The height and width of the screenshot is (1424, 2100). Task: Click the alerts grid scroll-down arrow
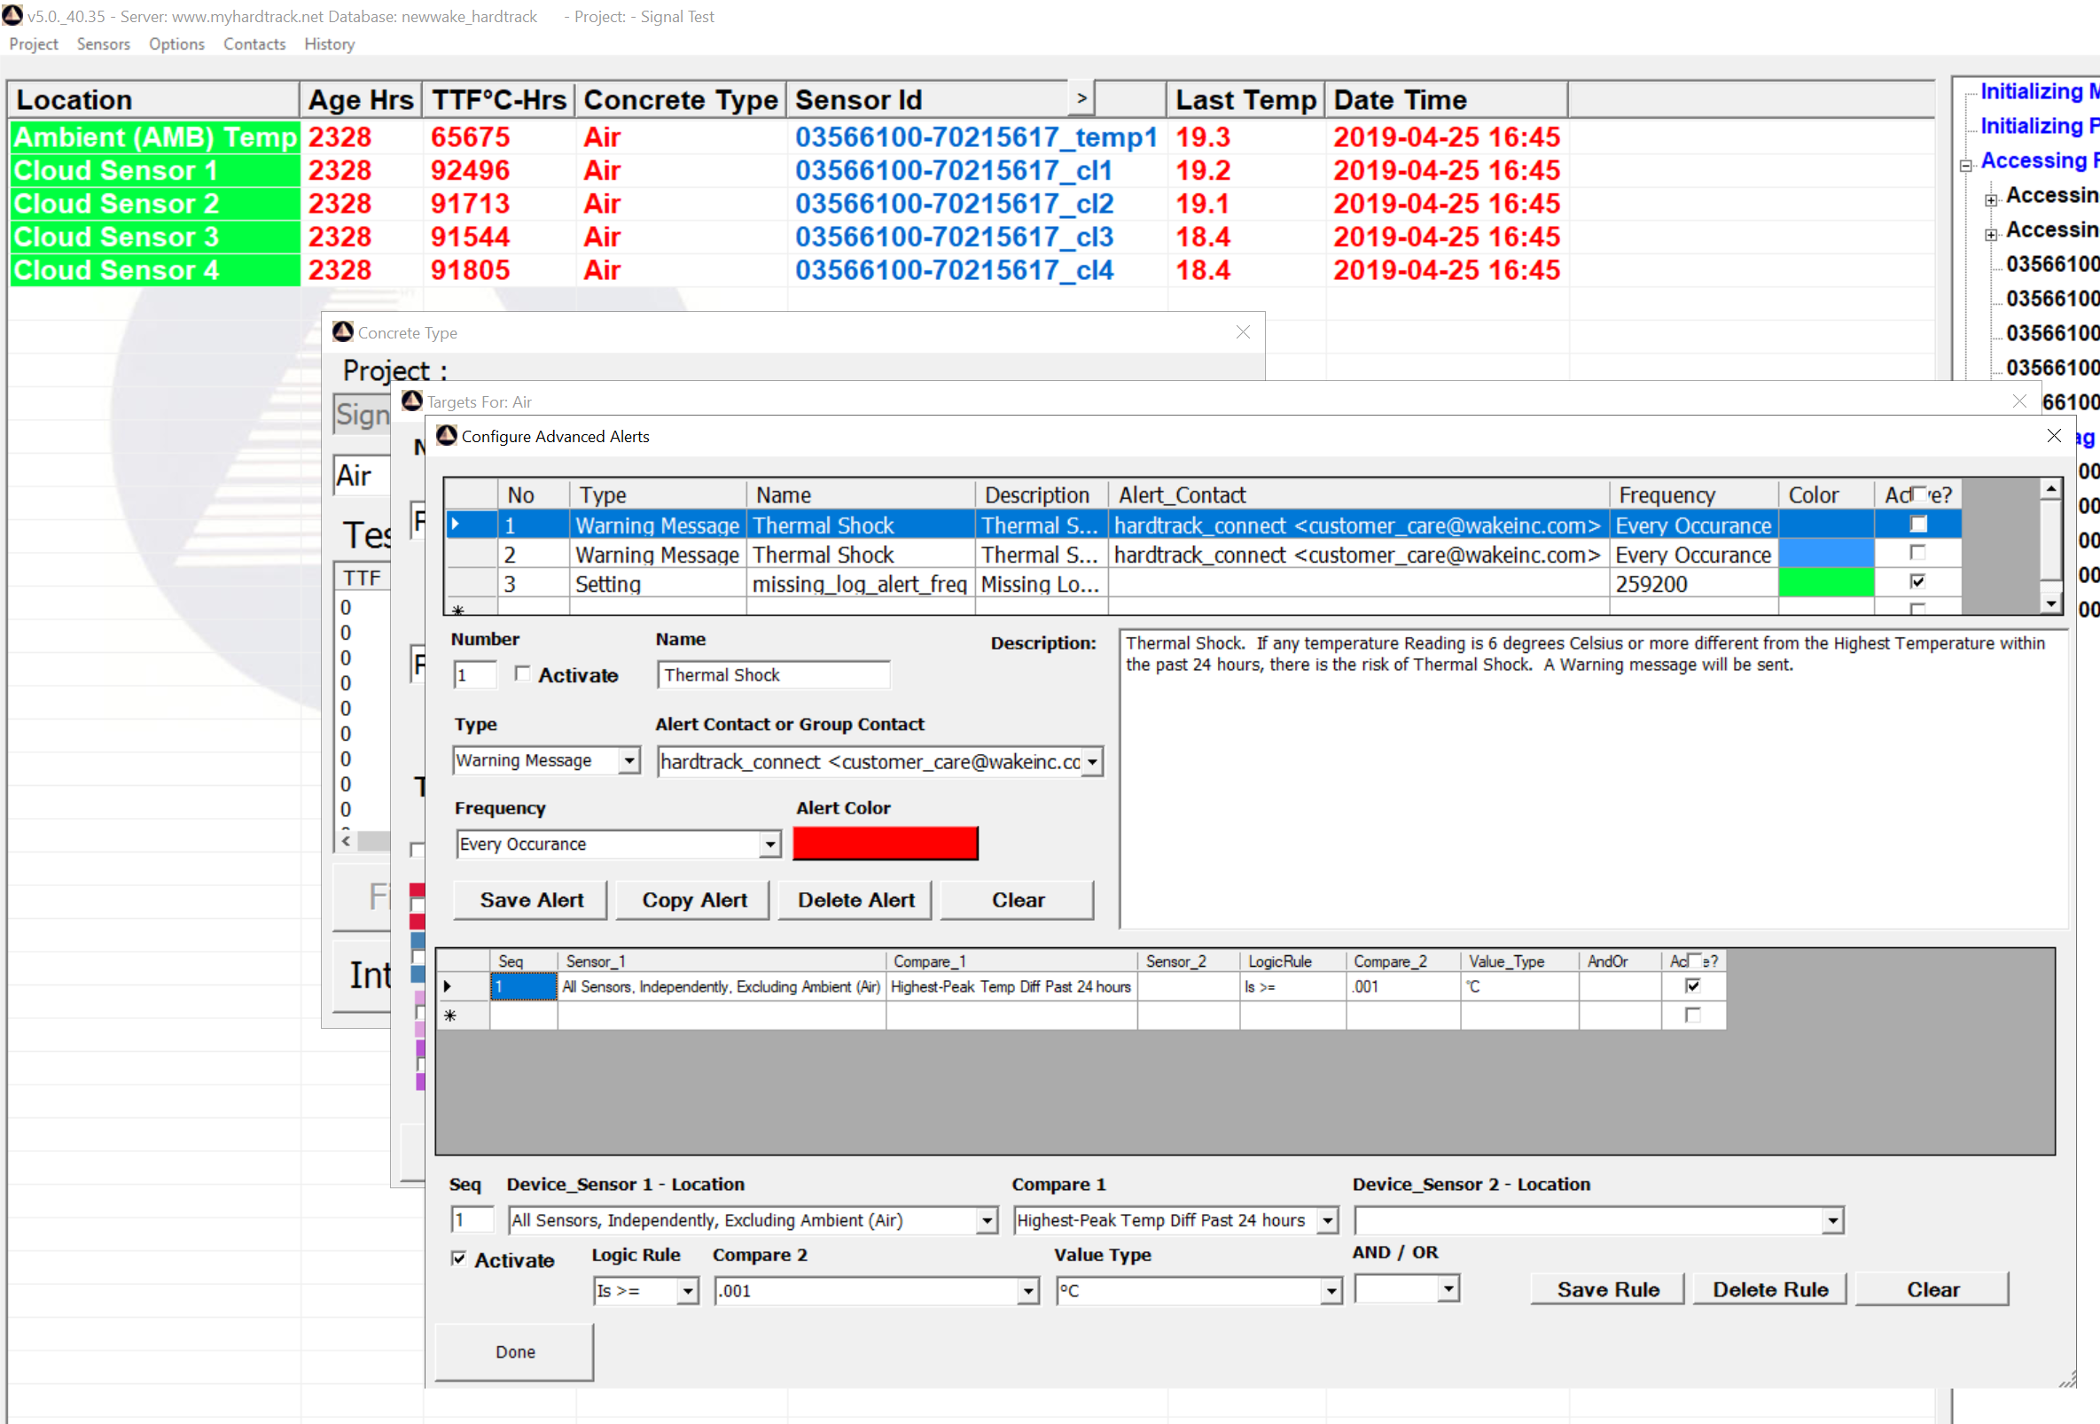[x=2050, y=603]
